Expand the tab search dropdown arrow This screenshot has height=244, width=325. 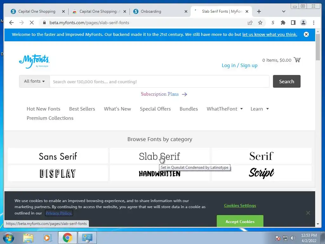tap(284, 11)
